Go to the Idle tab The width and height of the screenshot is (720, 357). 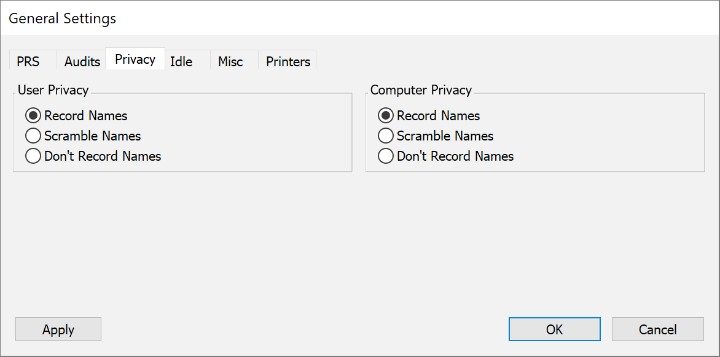coord(181,61)
